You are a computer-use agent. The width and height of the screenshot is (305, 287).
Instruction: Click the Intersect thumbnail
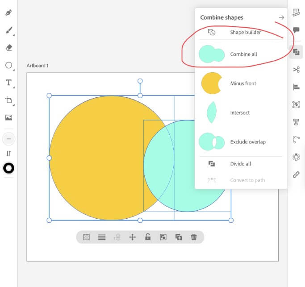(x=212, y=112)
